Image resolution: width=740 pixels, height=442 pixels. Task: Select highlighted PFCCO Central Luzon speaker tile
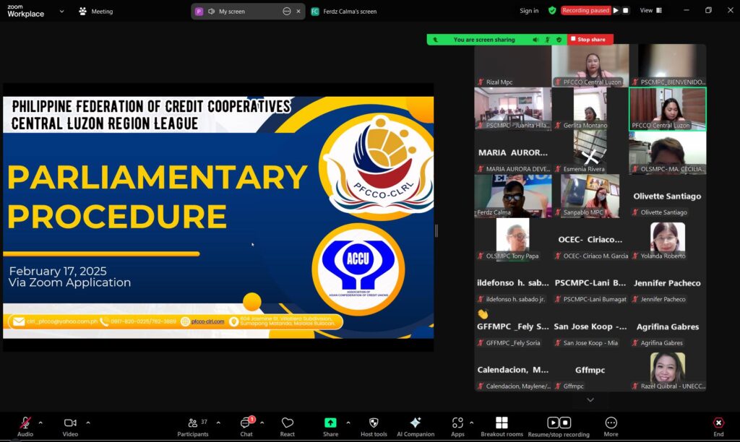pyautogui.click(x=667, y=109)
